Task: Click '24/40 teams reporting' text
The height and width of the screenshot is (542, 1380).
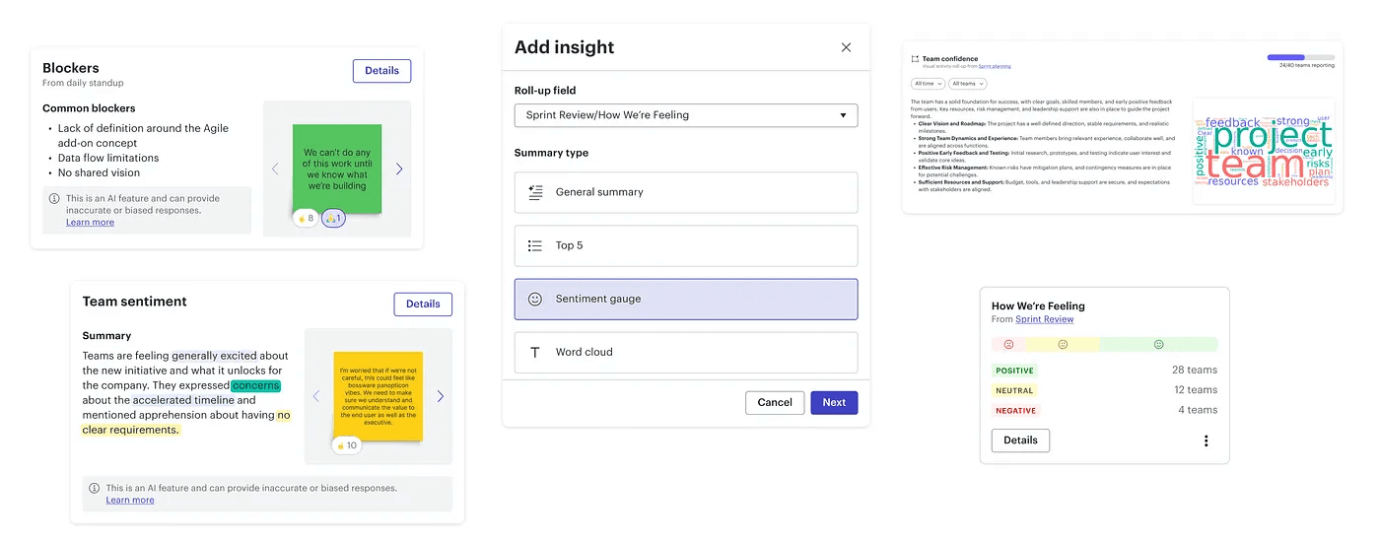Action: point(1307,66)
